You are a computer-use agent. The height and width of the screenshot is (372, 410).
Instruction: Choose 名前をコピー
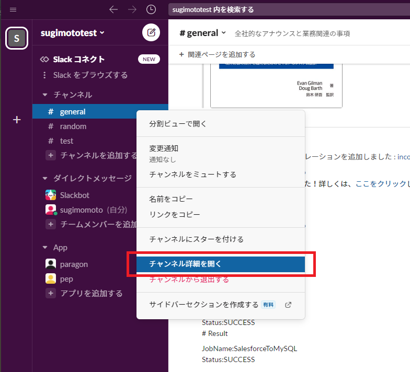(221, 199)
